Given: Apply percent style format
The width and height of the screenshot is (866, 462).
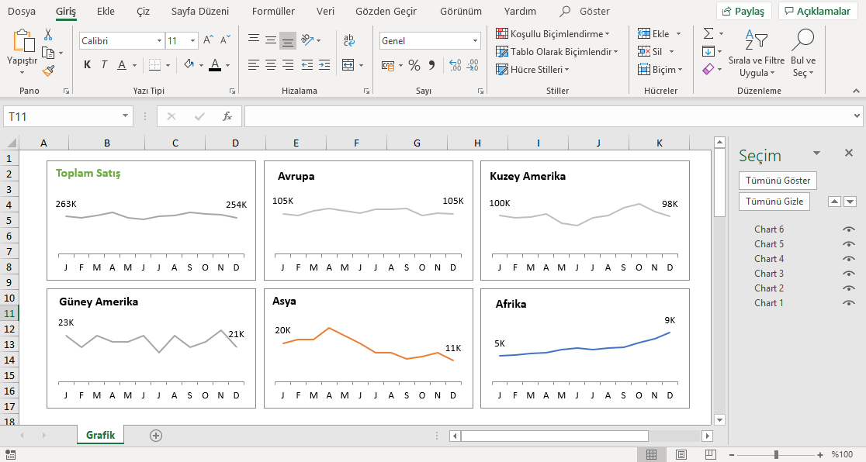Looking at the screenshot, I should click(x=414, y=65).
